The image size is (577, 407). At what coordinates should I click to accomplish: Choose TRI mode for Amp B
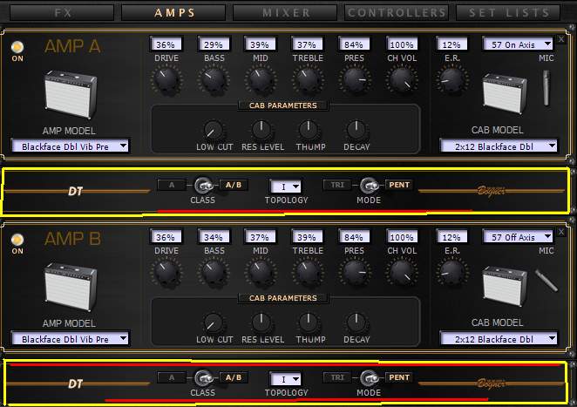337,377
